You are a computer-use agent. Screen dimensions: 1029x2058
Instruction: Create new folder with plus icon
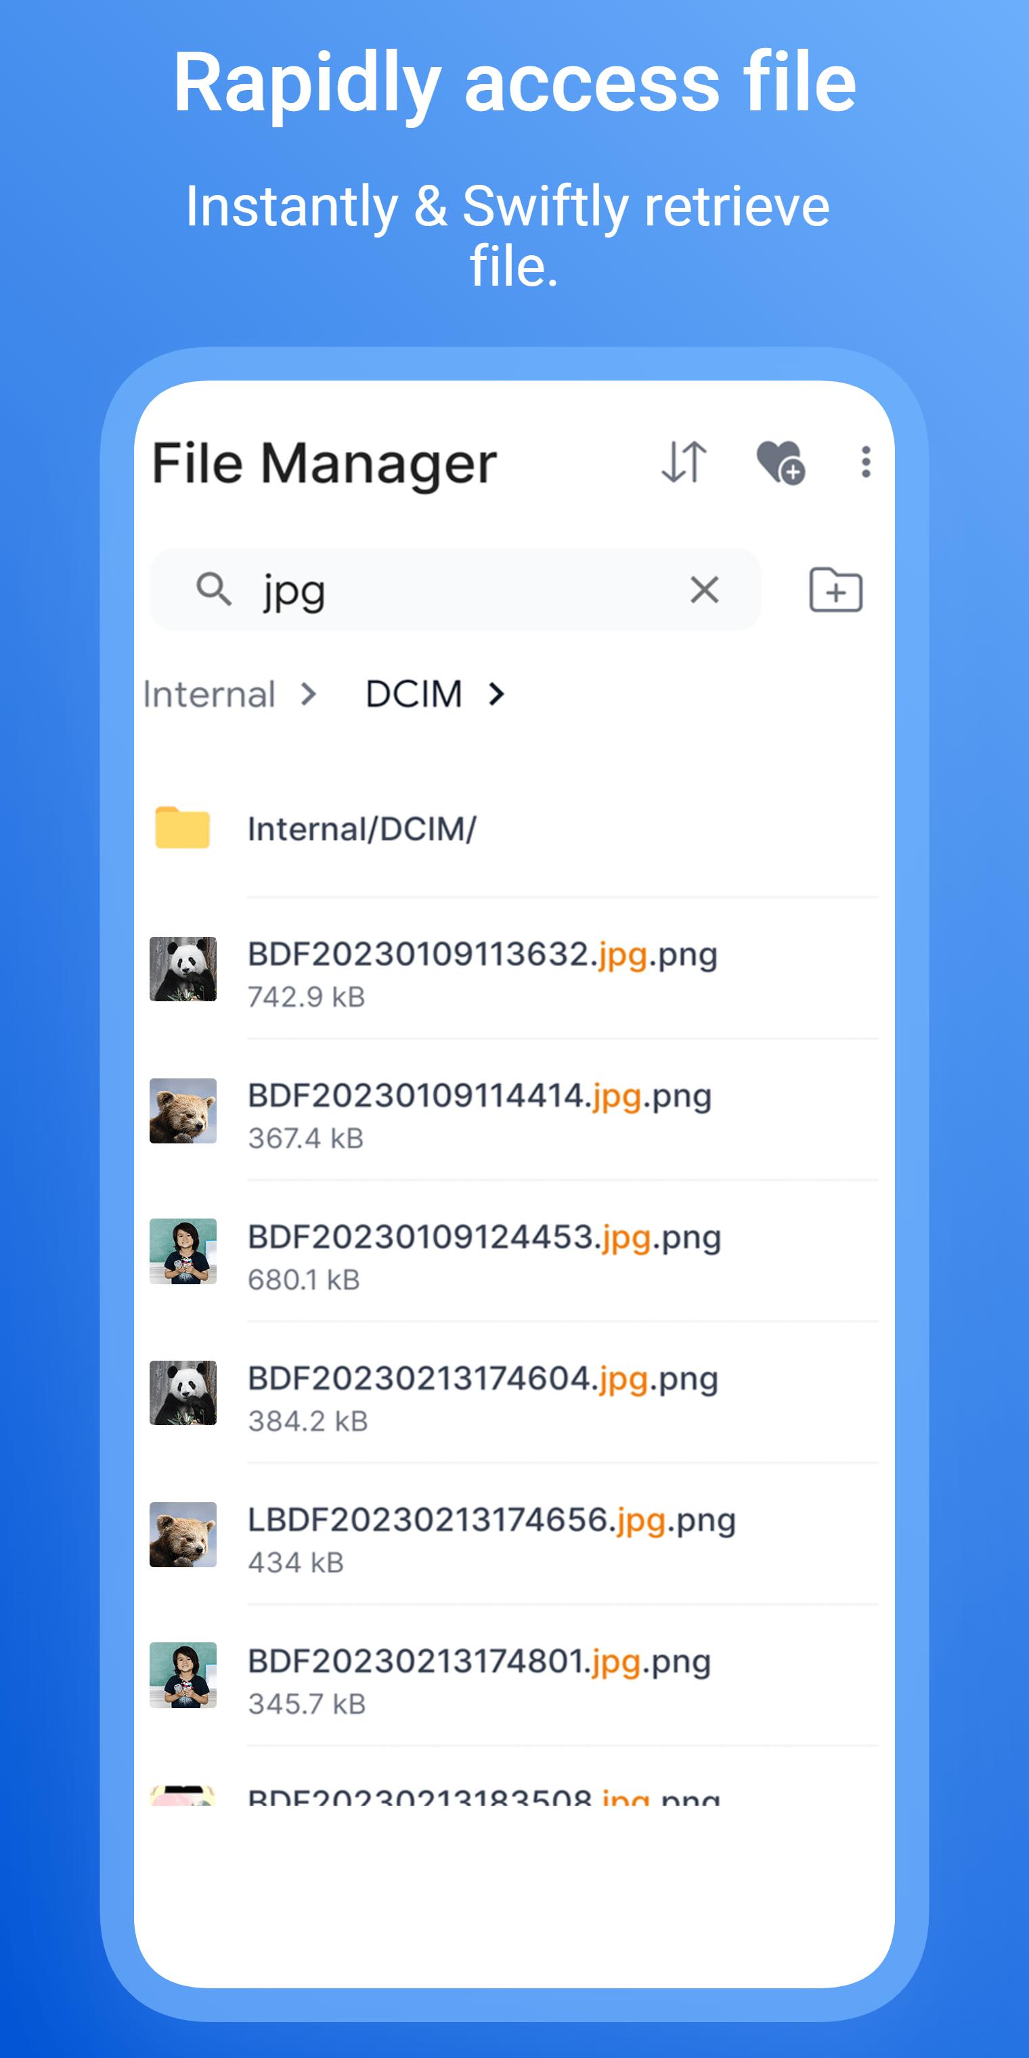pos(835,590)
